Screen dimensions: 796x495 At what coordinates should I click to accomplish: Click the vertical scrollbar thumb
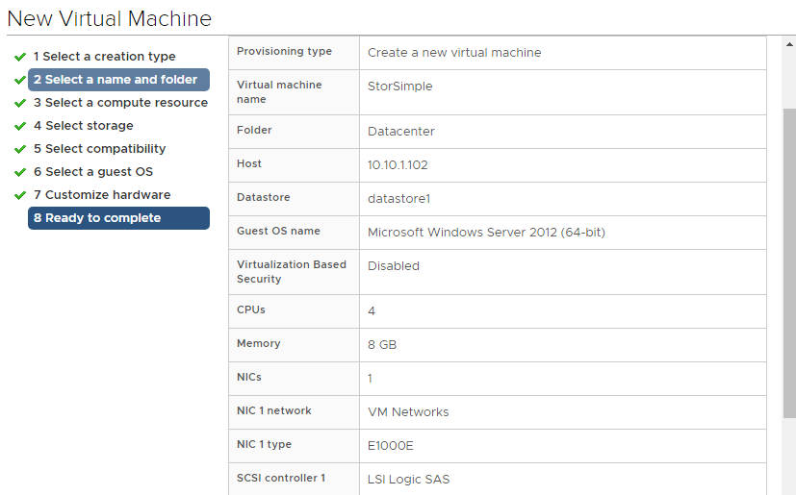coord(789,263)
